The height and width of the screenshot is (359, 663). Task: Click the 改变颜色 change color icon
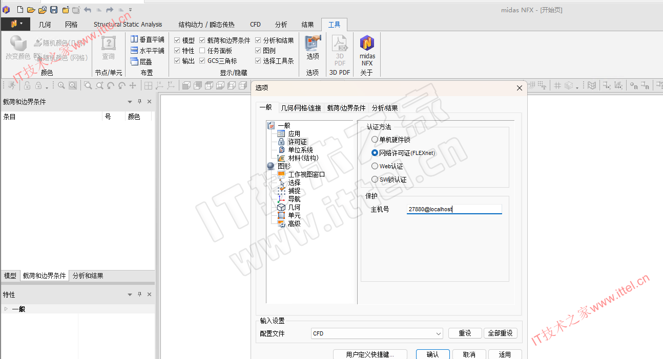point(18,48)
